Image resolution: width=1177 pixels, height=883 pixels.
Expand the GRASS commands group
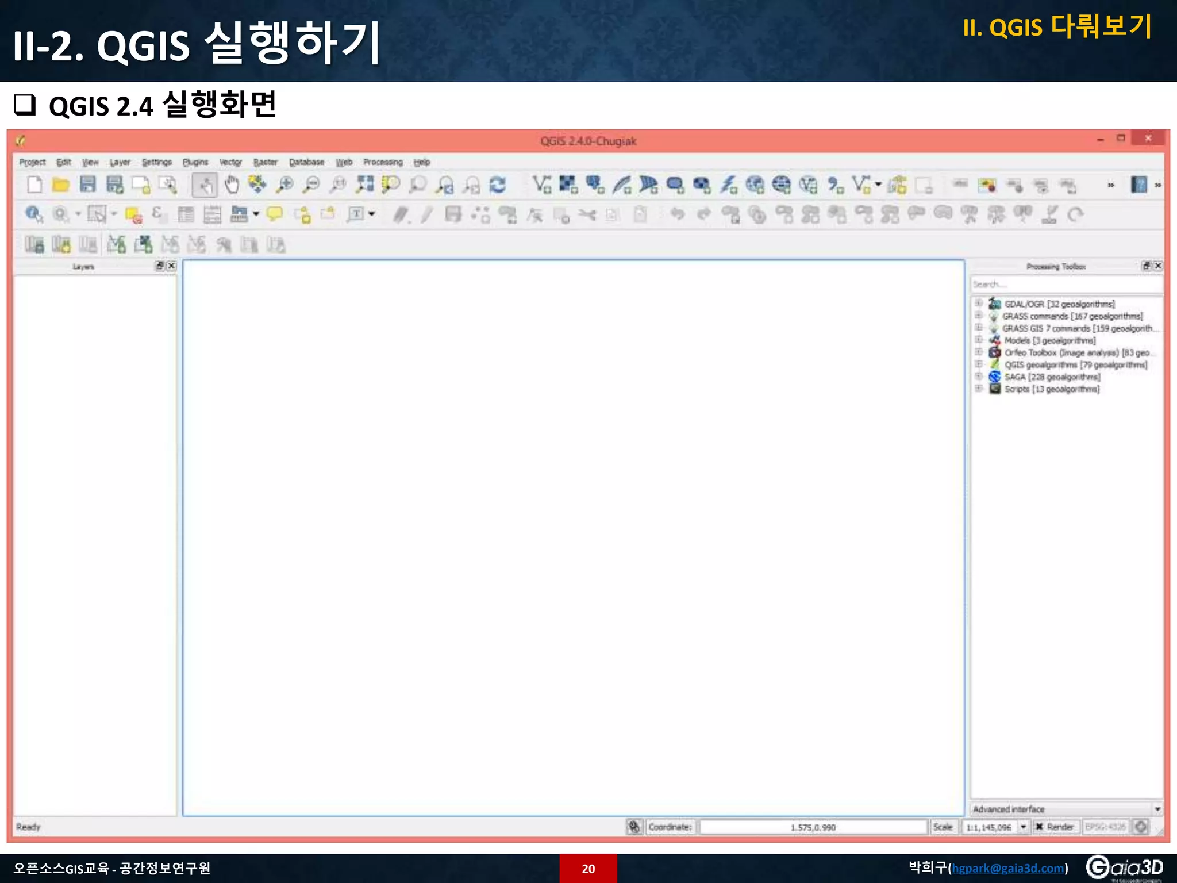979,315
